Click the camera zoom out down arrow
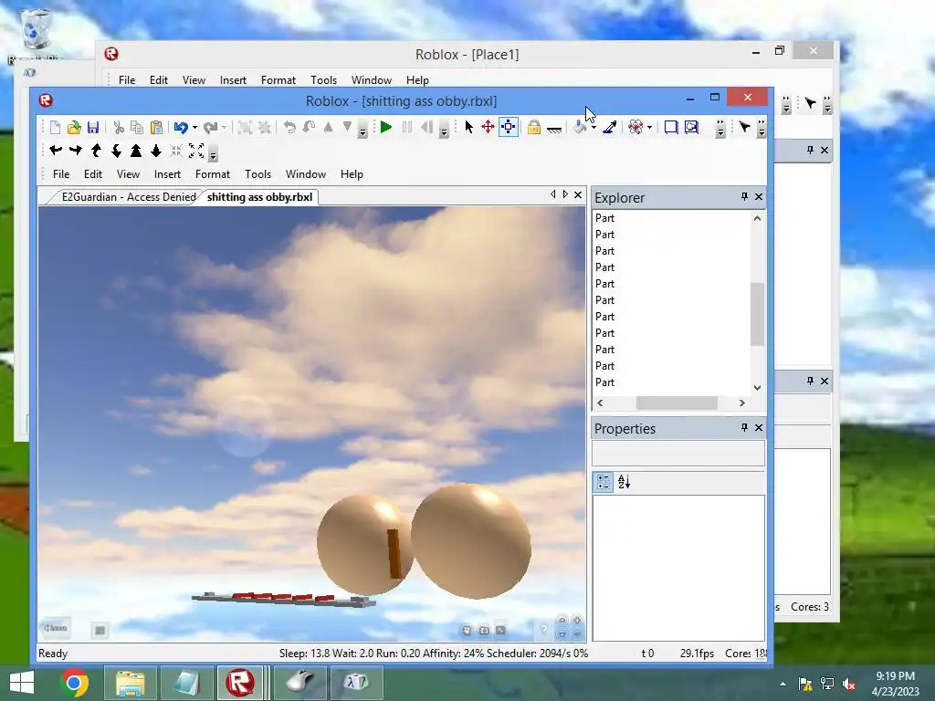This screenshot has height=701, width=935. [x=156, y=151]
